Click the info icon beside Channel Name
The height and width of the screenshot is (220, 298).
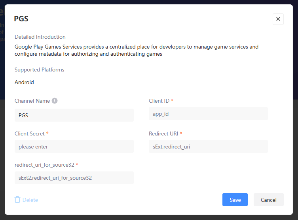coord(55,101)
